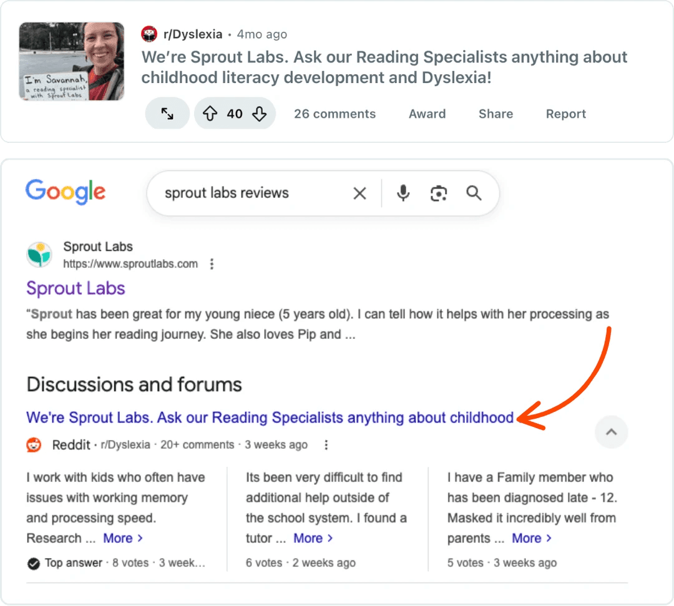Submit search with the magnifier icon
674x606 pixels.
(474, 193)
